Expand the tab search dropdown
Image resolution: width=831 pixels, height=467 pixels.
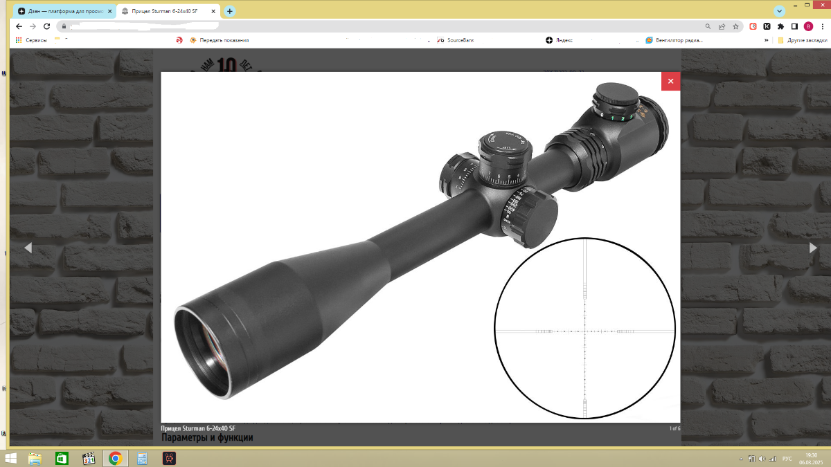click(x=779, y=11)
